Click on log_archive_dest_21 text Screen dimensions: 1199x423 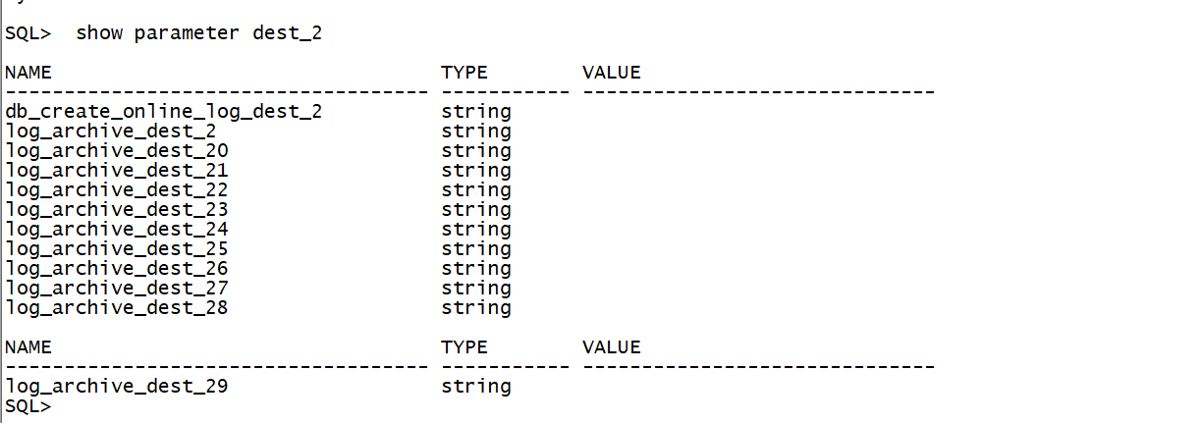pyautogui.click(x=117, y=171)
